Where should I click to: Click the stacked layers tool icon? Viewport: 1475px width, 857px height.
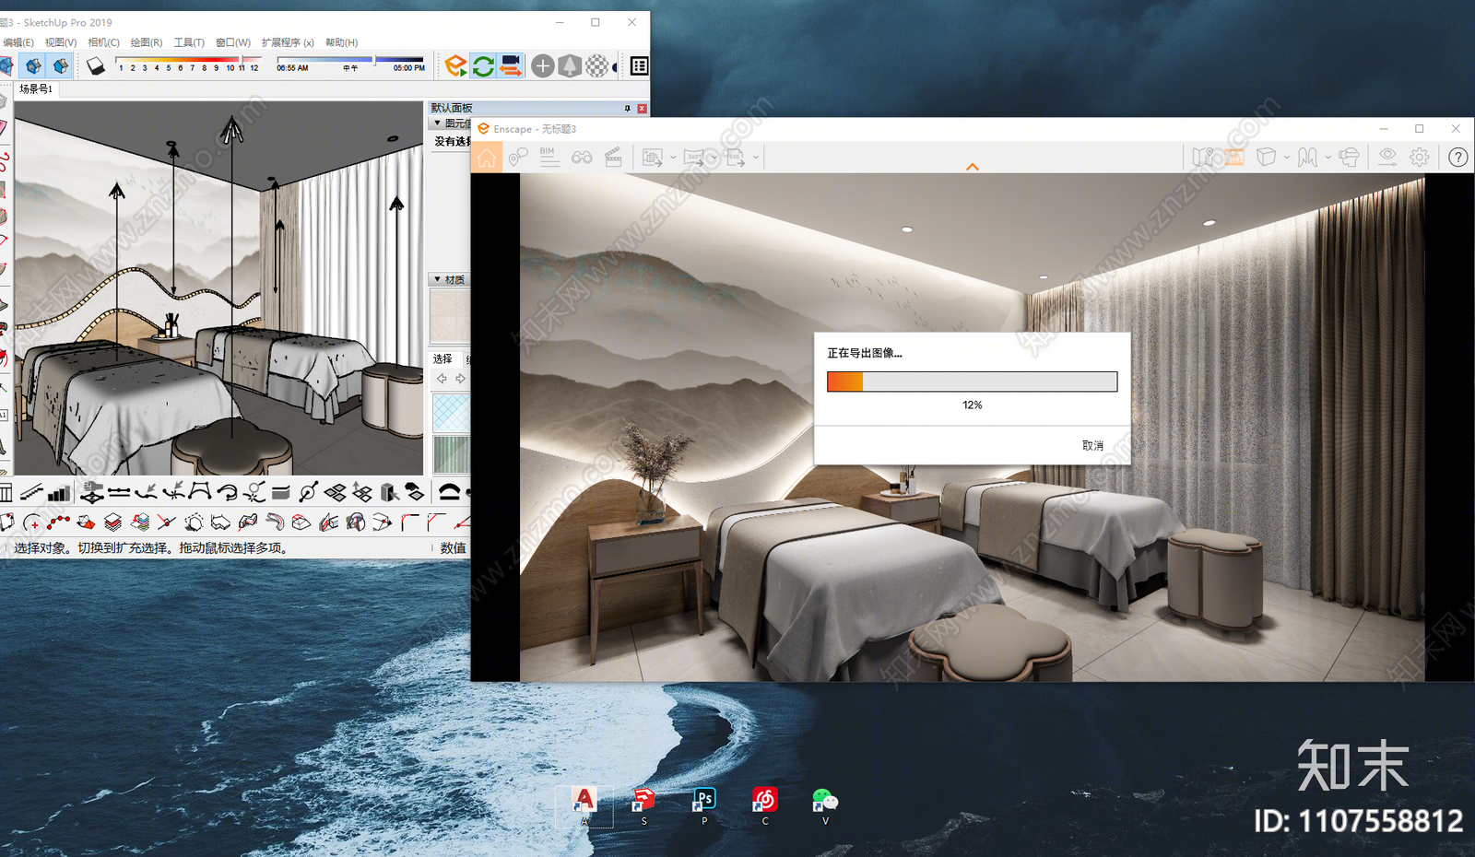[x=112, y=523]
